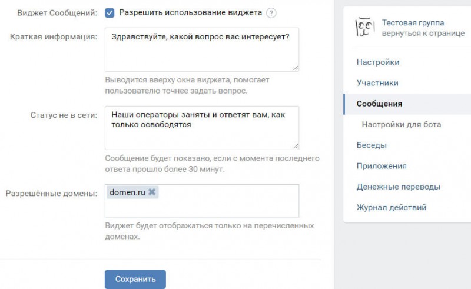The image size is (471, 289).
Task: Open the Приложения section
Action: tap(382, 166)
